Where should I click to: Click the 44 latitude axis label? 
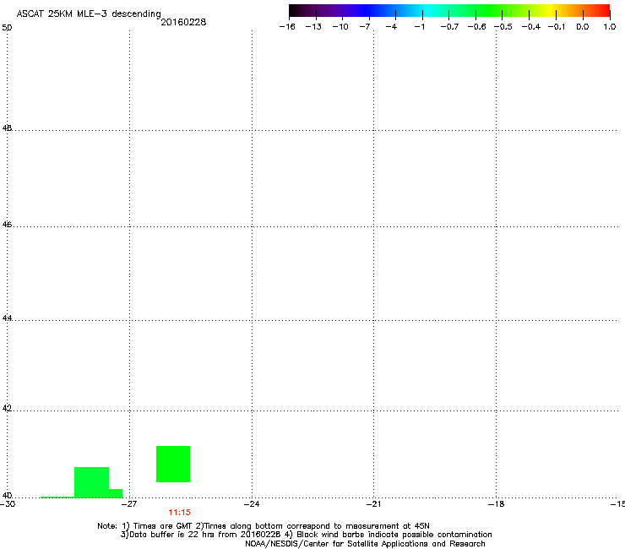coord(7,318)
